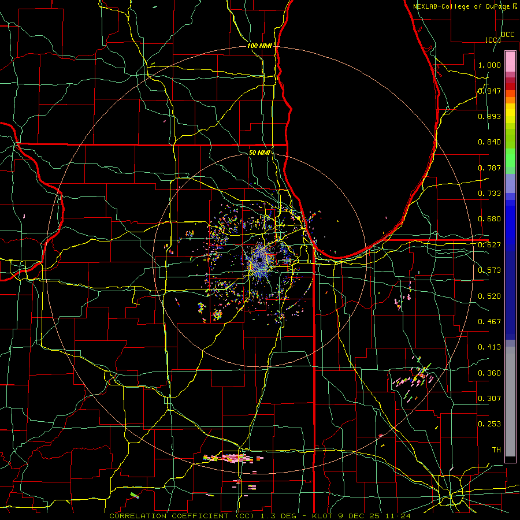Screen dimensions: 520x520
Task: Select the "DCC" label above the legend
Action: (x=507, y=35)
